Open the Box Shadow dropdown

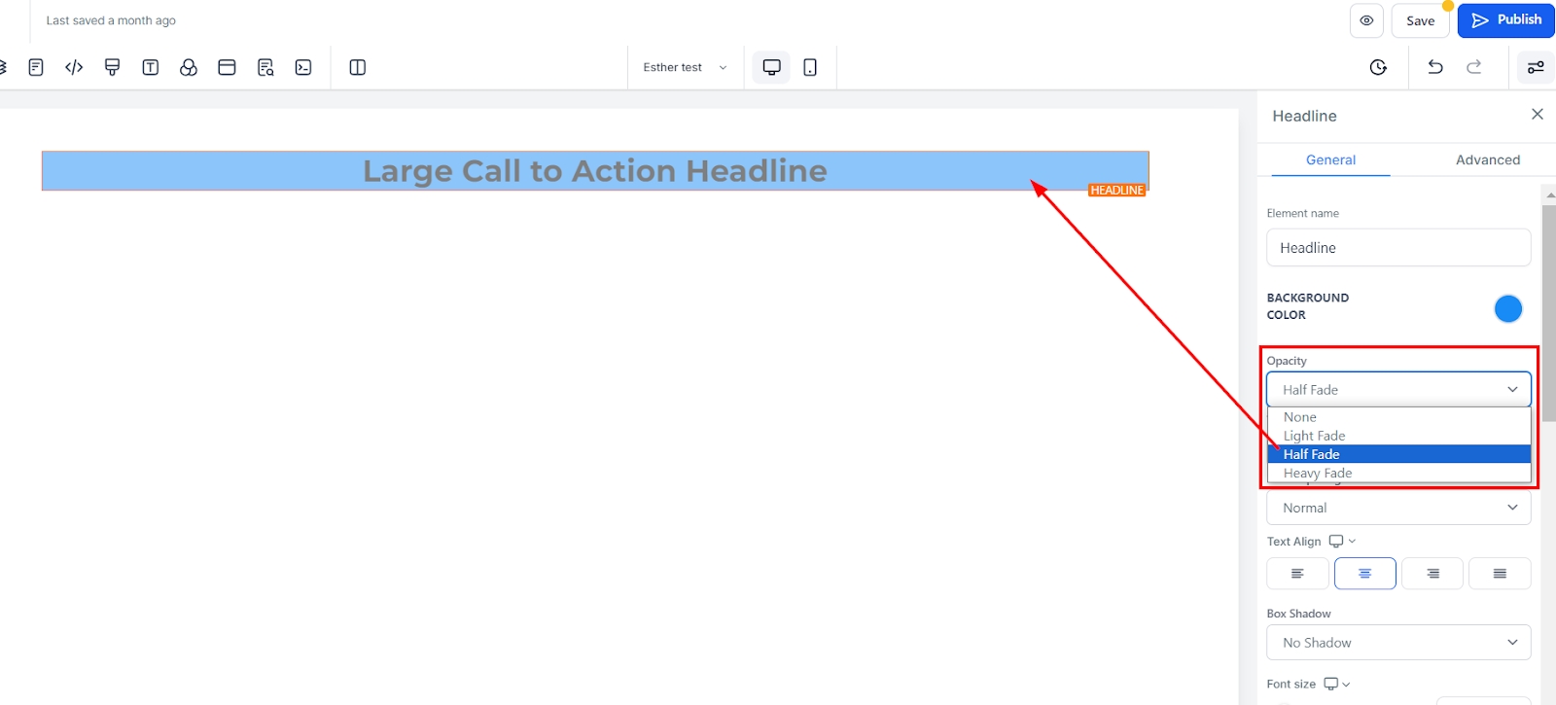tap(1397, 643)
